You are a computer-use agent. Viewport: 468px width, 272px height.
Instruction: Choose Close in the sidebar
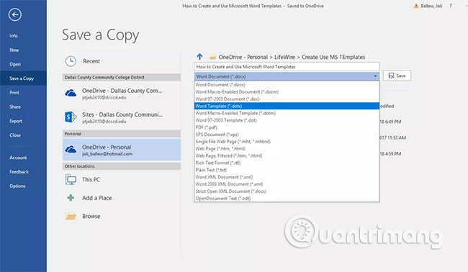point(15,135)
